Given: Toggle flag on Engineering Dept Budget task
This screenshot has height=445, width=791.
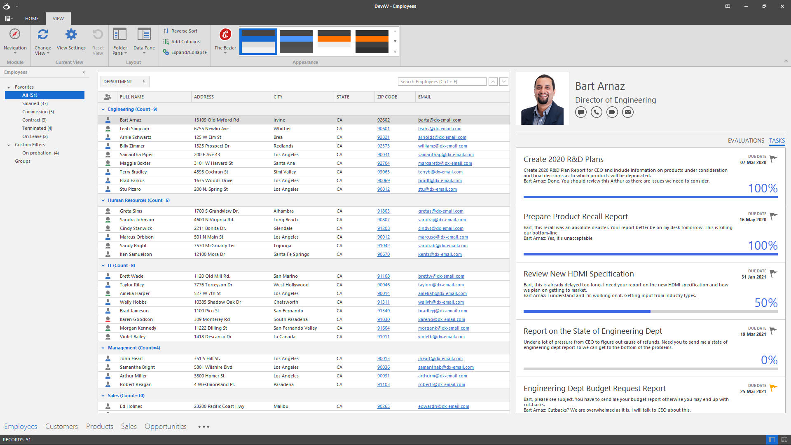Looking at the screenshot, I should (x=773, y=388).
